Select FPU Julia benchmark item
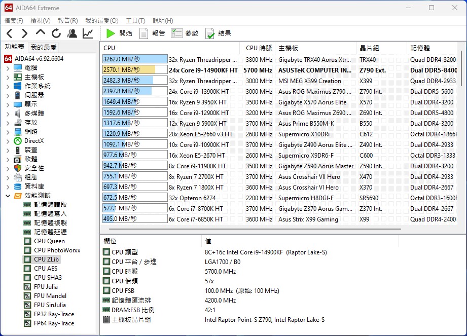467x336 pixels. pos(46,287)
